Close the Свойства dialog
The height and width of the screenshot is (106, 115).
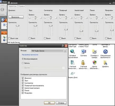coord(66,46)
